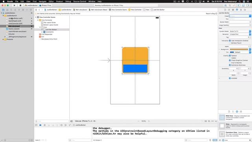Click the Report a Bug link
Image resolution: width=252 pixels, height=142 pixels.
click(210, 13)
